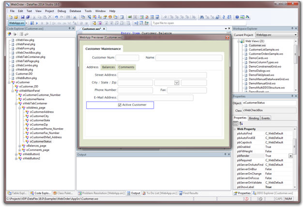304x208 pixels.
Task: Collapse the oWebTabContainer node
Action: (x=16, y=104)
